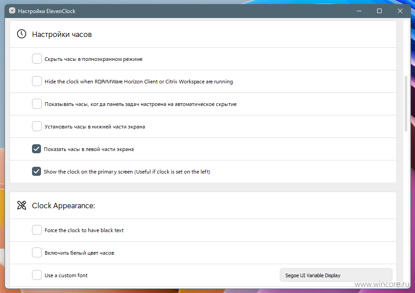Tick Включить белый цвет часов checkbox
This screenshot has height=293, width=415.
click(37, 252)
